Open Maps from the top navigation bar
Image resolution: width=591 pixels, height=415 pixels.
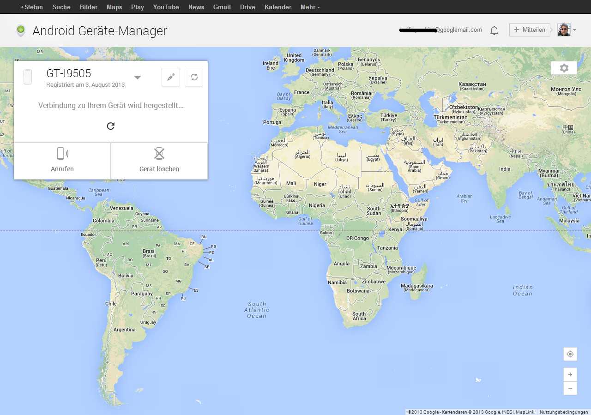click(x=114, y=7)
